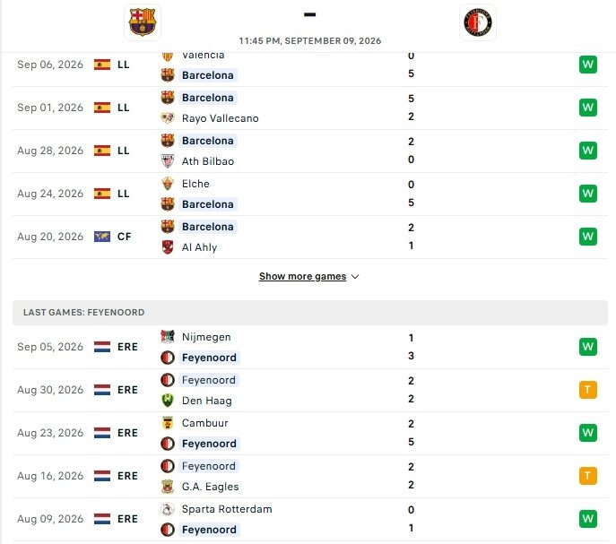Select the CF competition label on Aug 20
This screenshot has width=616, height=544.
coord(124,237)
